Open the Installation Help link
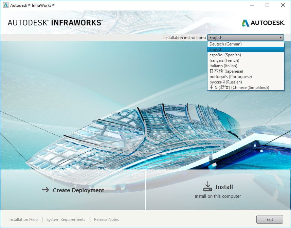This screenshot has width=291, height=228. click(x=23, y=220)
